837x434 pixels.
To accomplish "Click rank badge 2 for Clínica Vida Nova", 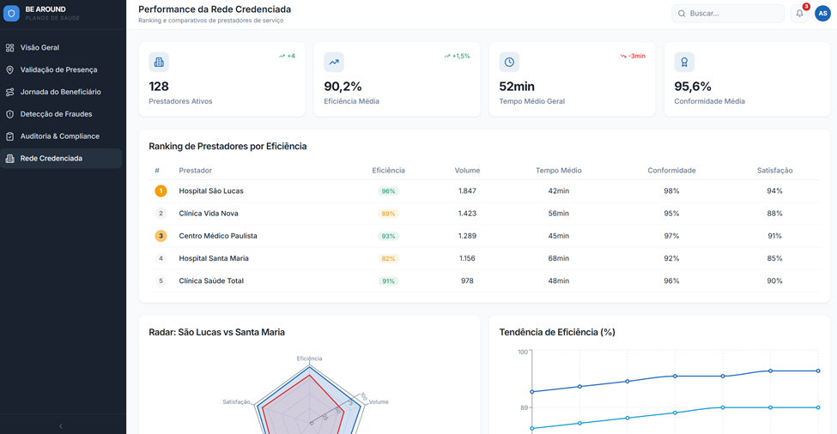I will (x=161, y=214).
